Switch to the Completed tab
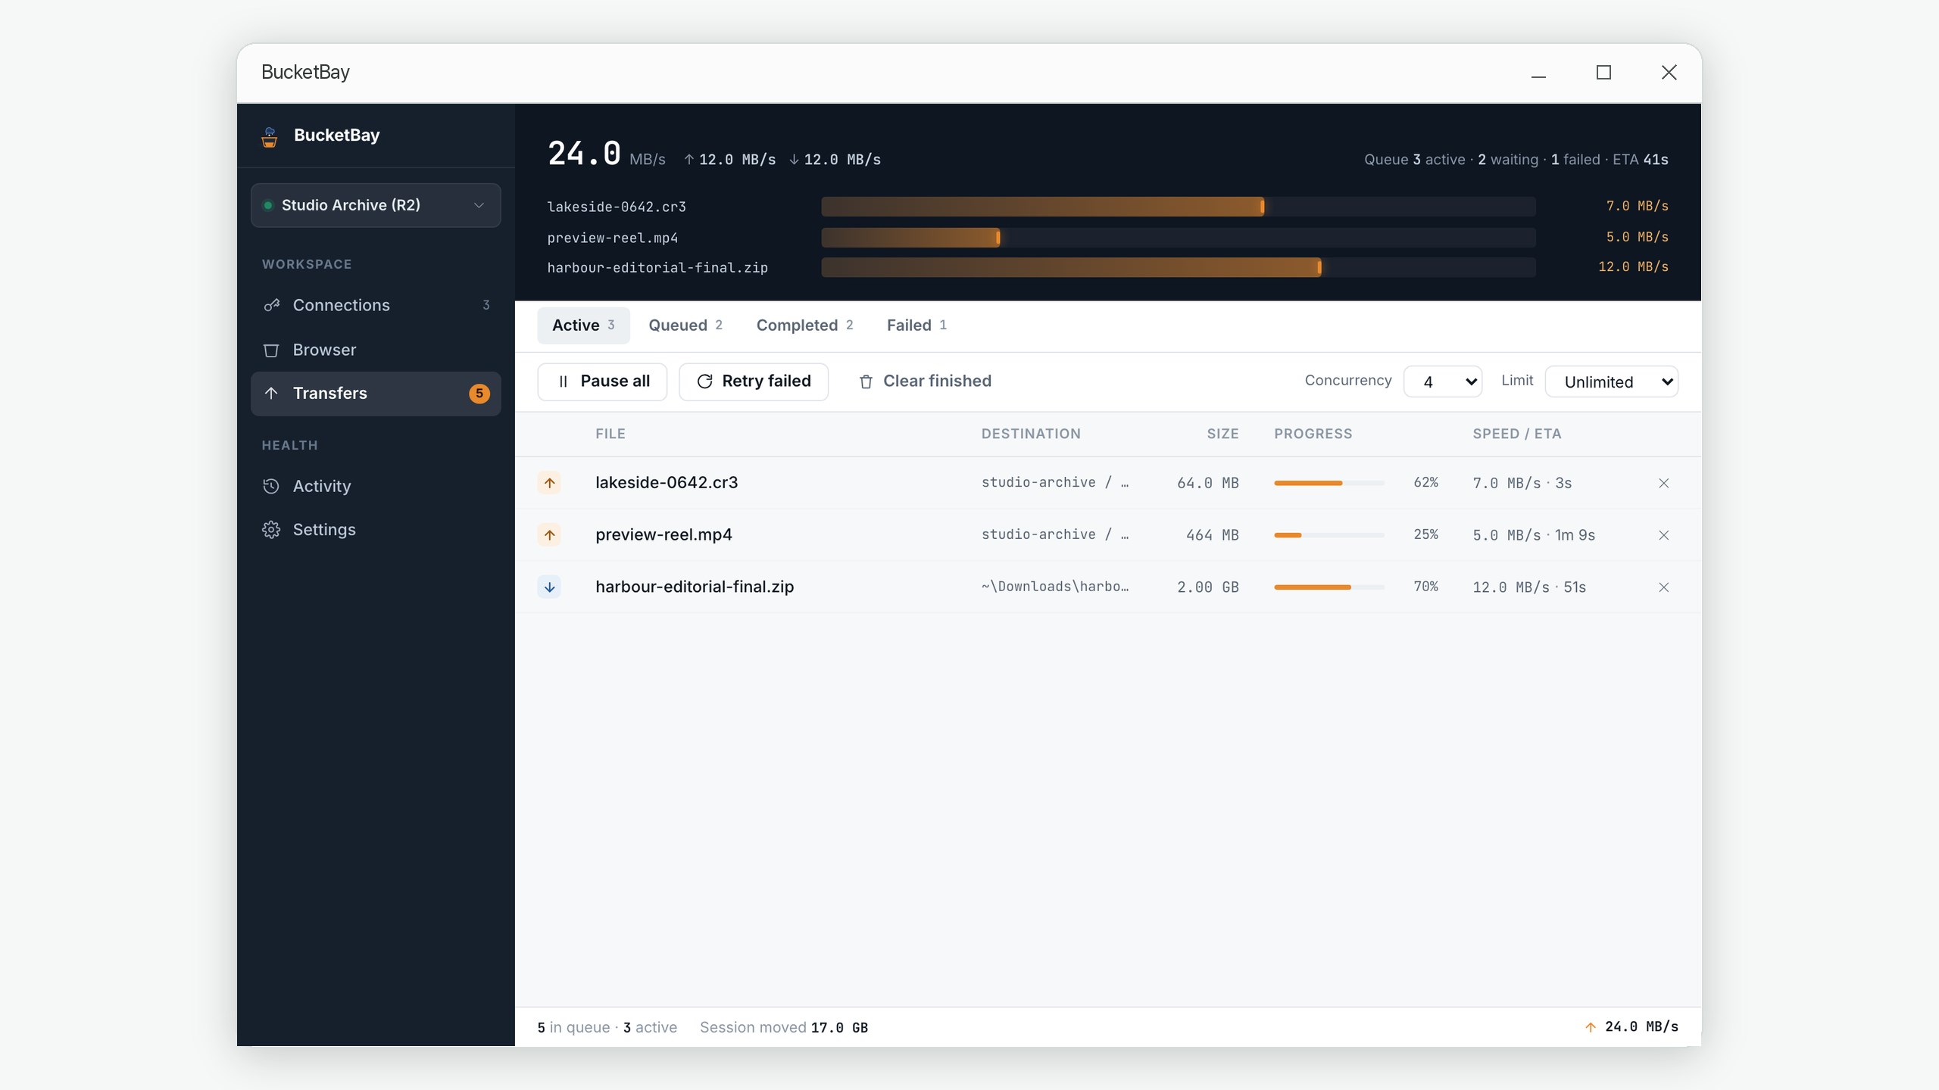Screen dimensions: 1939x1090 pyautogui.click(x=804, y=325)
